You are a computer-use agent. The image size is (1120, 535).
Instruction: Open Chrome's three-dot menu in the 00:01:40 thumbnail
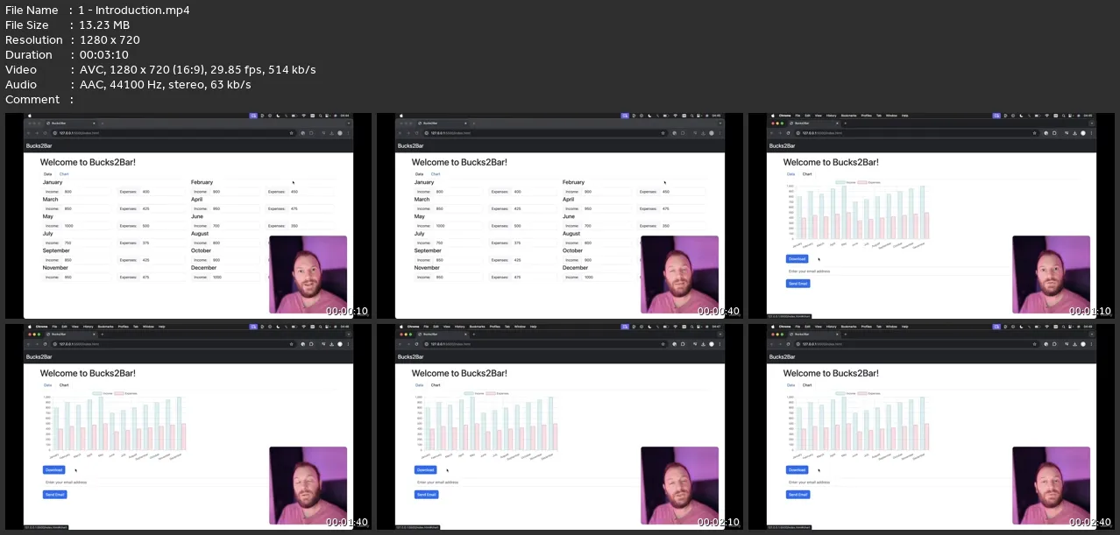point(349,344)
